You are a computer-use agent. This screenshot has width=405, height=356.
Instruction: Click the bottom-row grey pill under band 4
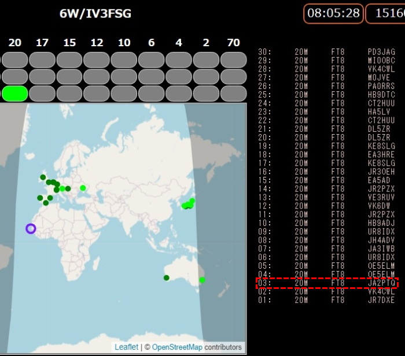tap(179, 94)
